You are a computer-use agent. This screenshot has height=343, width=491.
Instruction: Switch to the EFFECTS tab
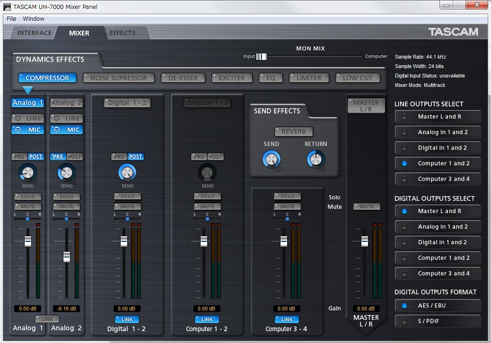click(x=123, y=33)
